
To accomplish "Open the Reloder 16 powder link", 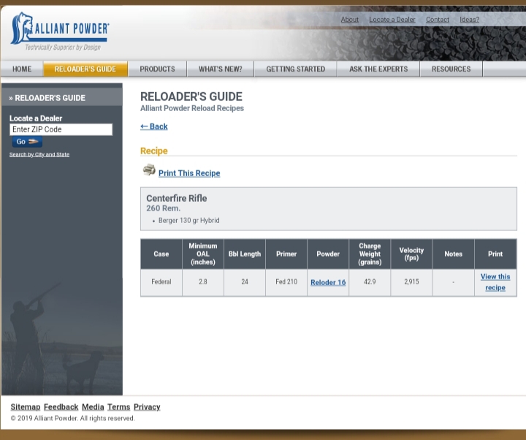I will coord(328,282).
